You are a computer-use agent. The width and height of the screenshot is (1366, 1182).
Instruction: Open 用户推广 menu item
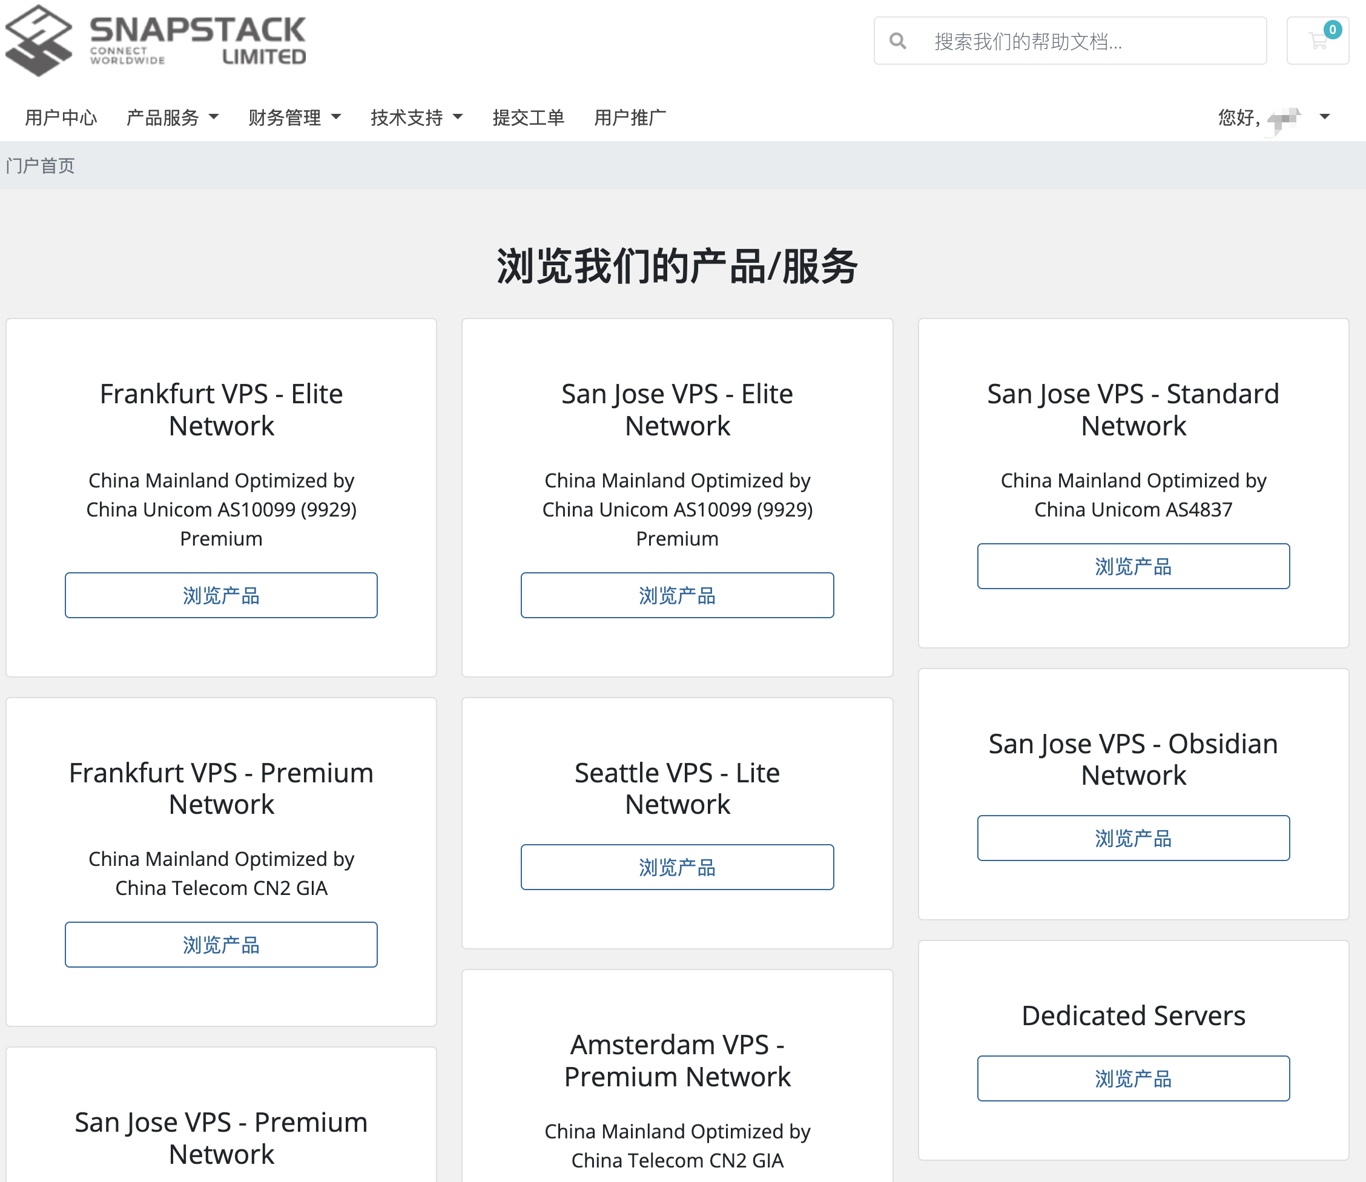click(630, 117)
